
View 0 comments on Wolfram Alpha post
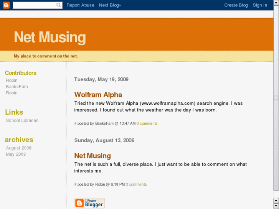coord(147,123)
